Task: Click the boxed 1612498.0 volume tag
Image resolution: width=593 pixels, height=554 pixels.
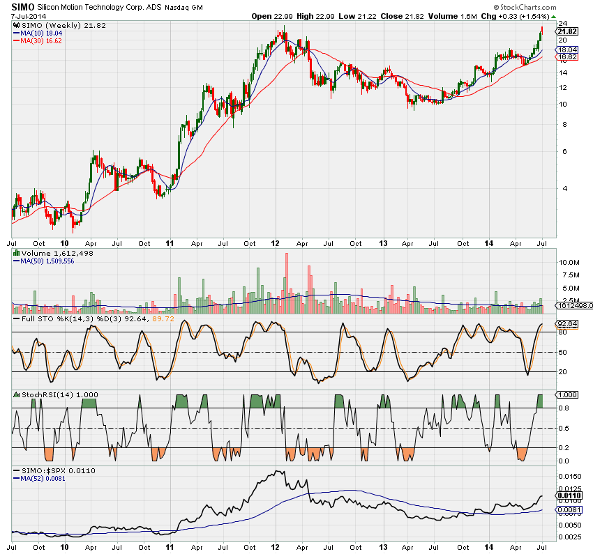Action: [x=574, y=305]
